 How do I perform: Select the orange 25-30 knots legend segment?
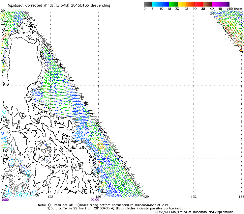click(191, 4)
